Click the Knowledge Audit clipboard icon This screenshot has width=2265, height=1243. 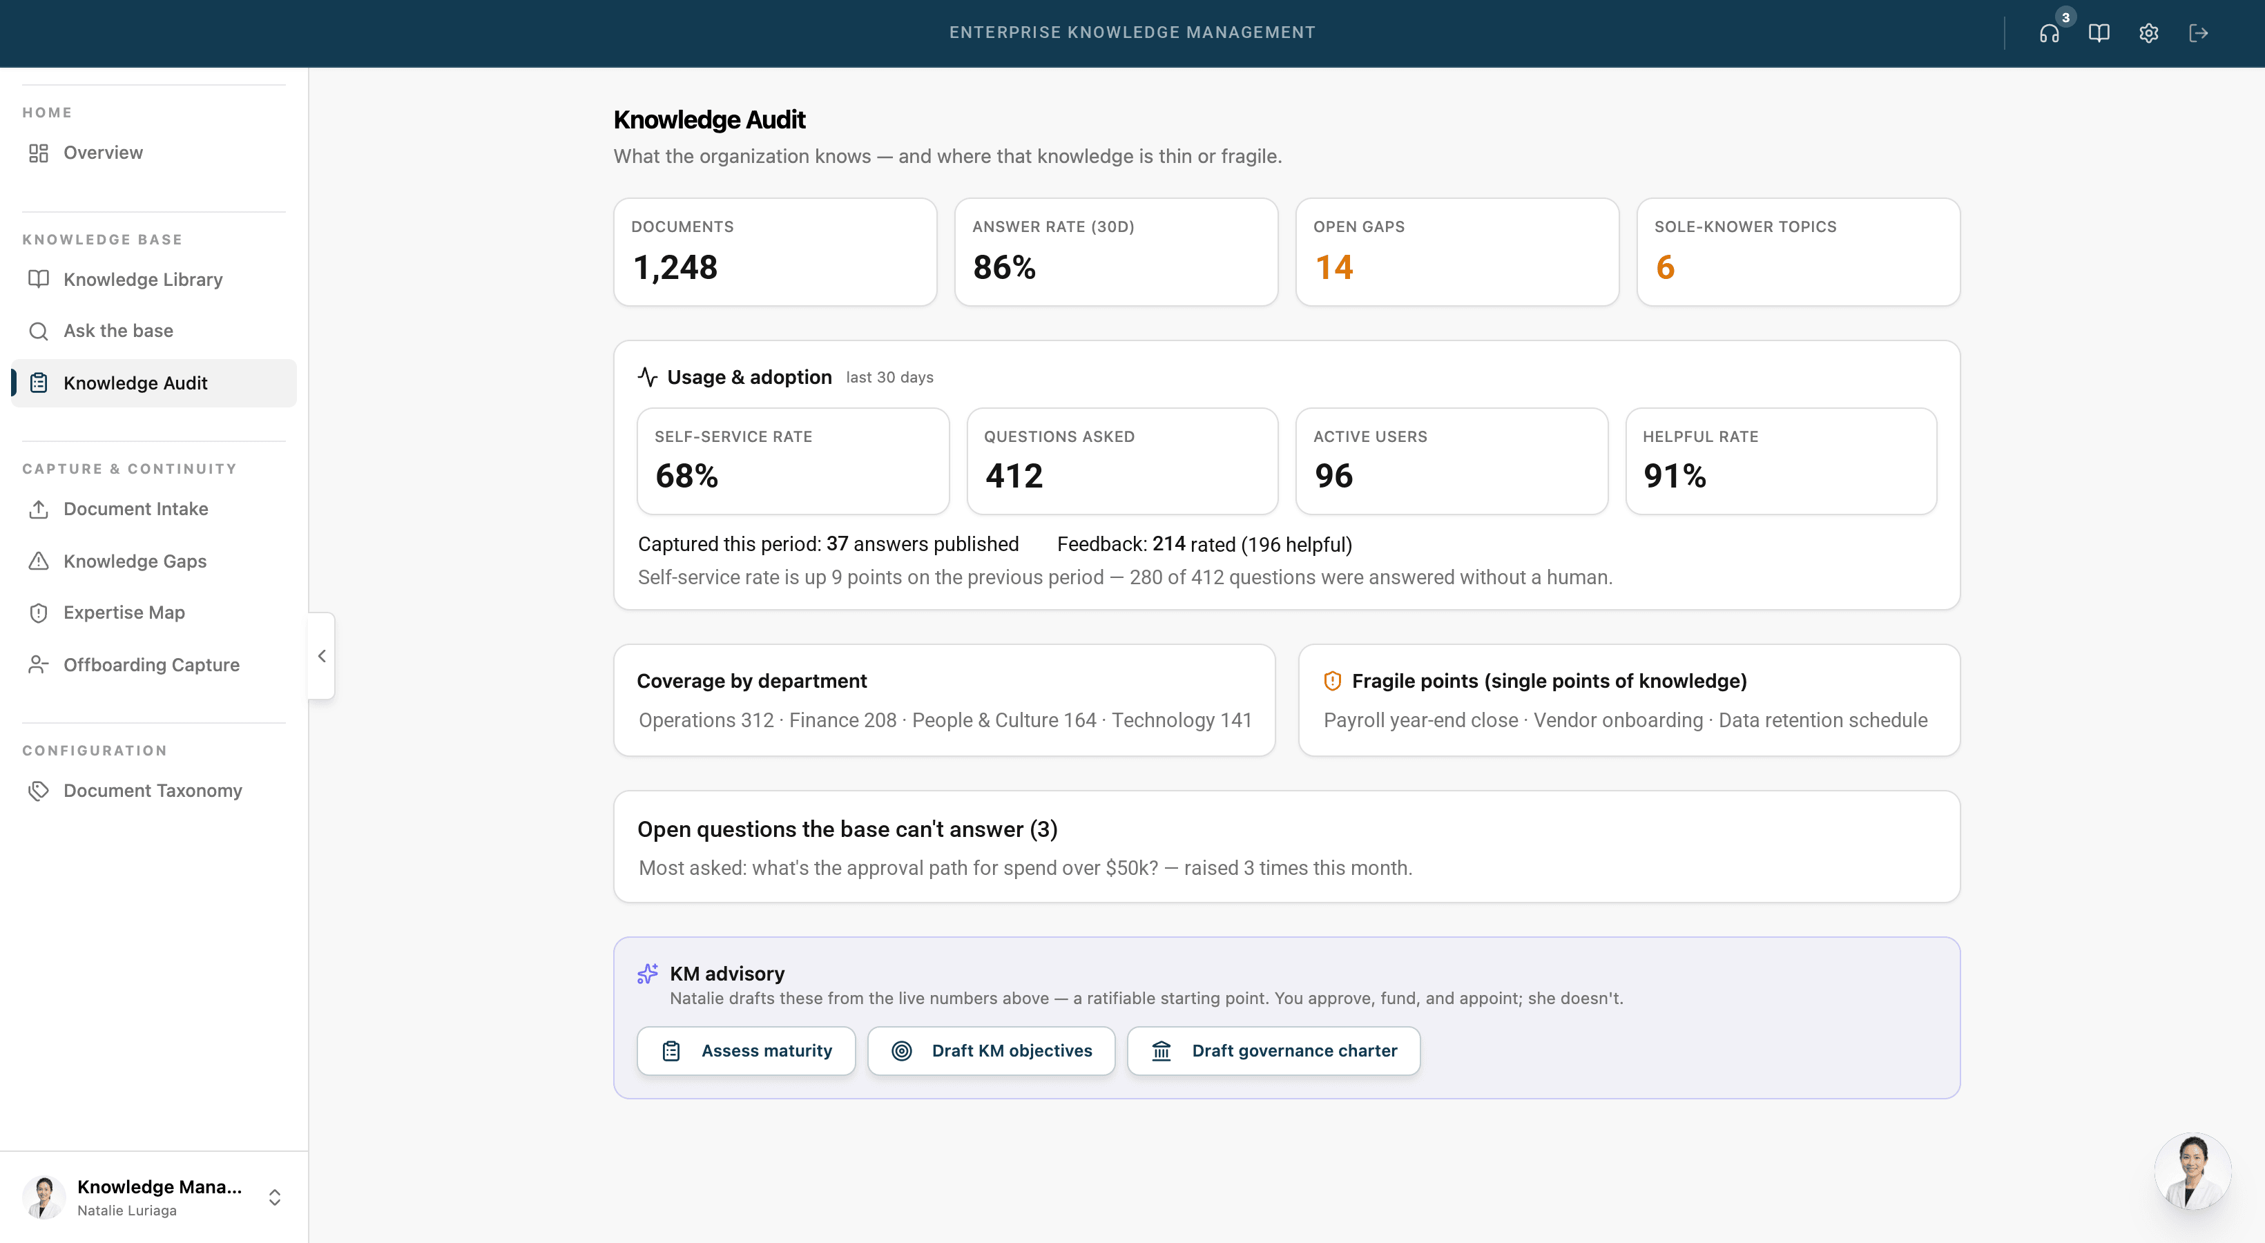39,383
